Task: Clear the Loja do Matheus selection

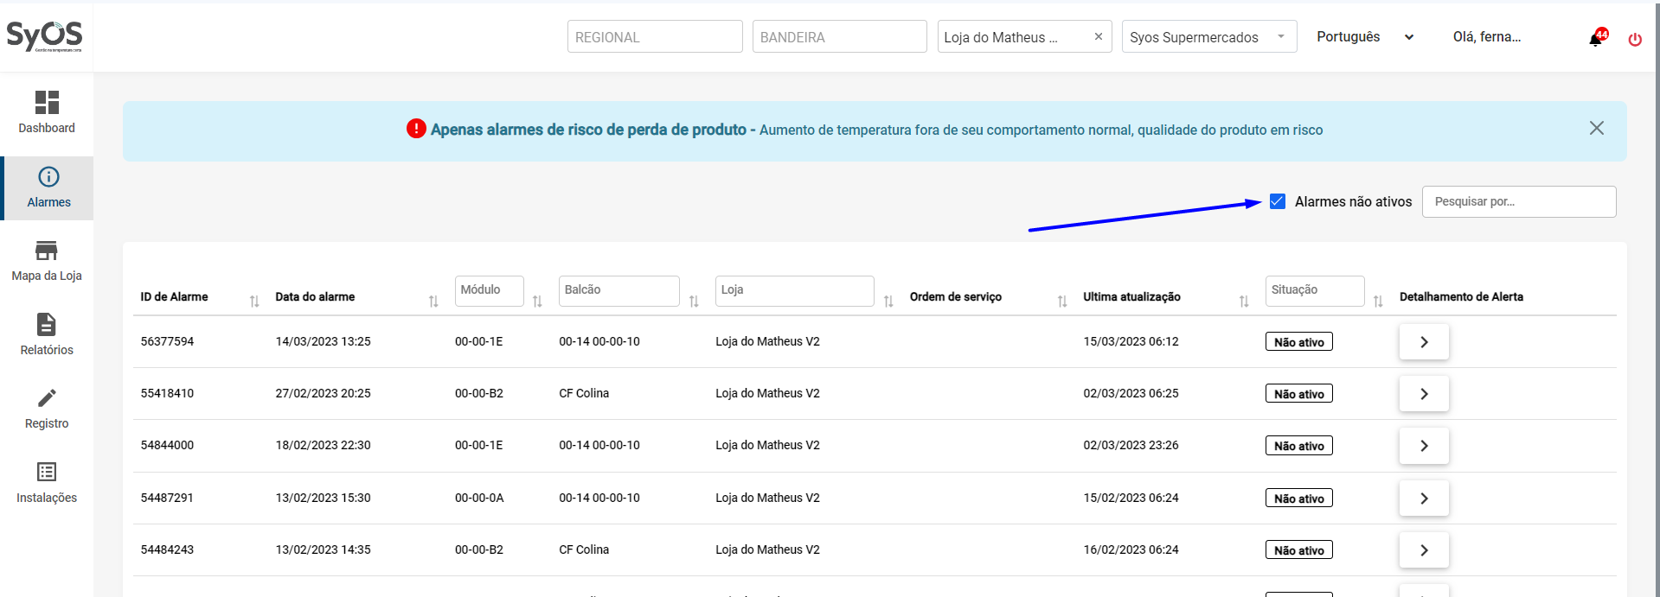Action: pos(1098,37)
